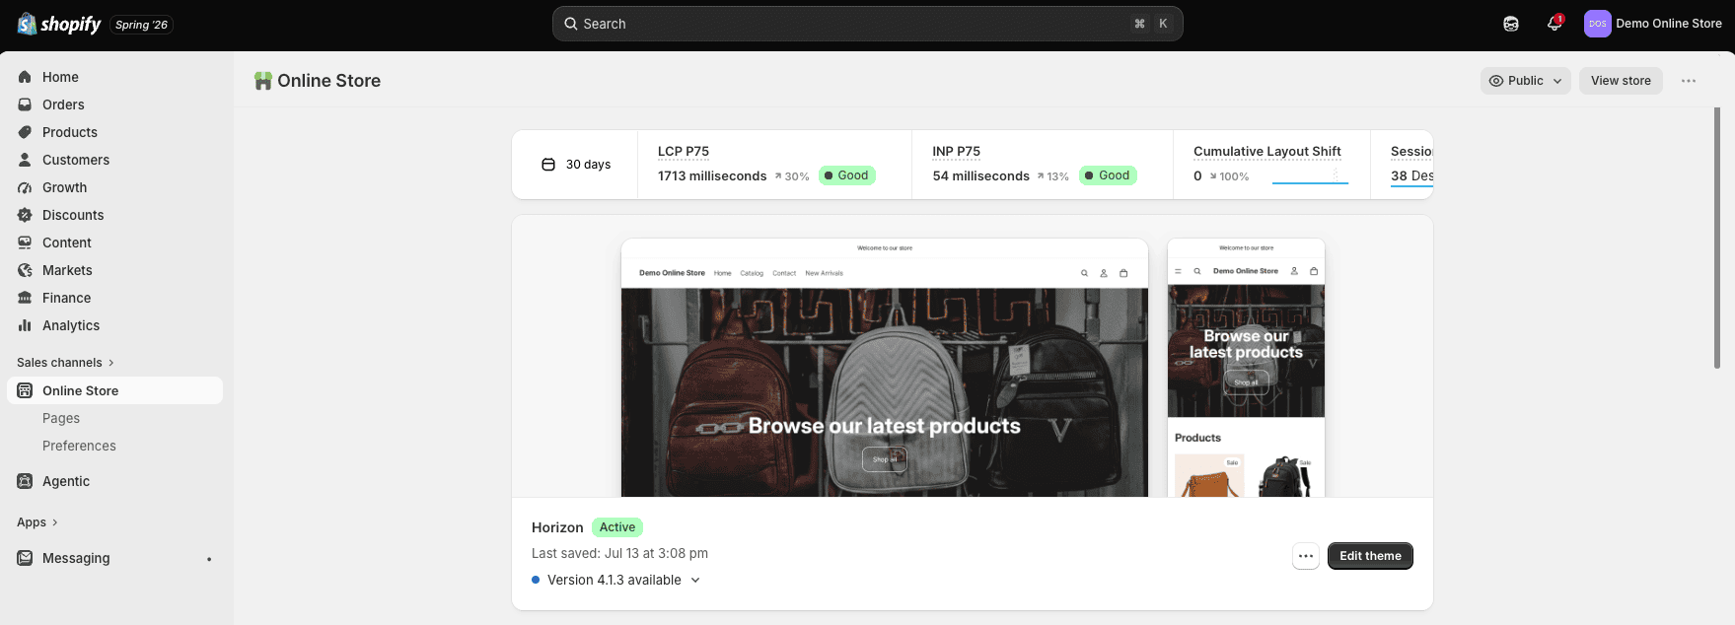This screenshot has height=625, width=1735.
Task: Click the Customers person icon
Action: click(x=25, y=160)
